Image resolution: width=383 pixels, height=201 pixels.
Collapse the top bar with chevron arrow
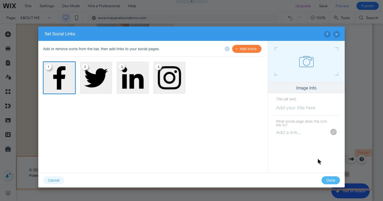(192, 2)
